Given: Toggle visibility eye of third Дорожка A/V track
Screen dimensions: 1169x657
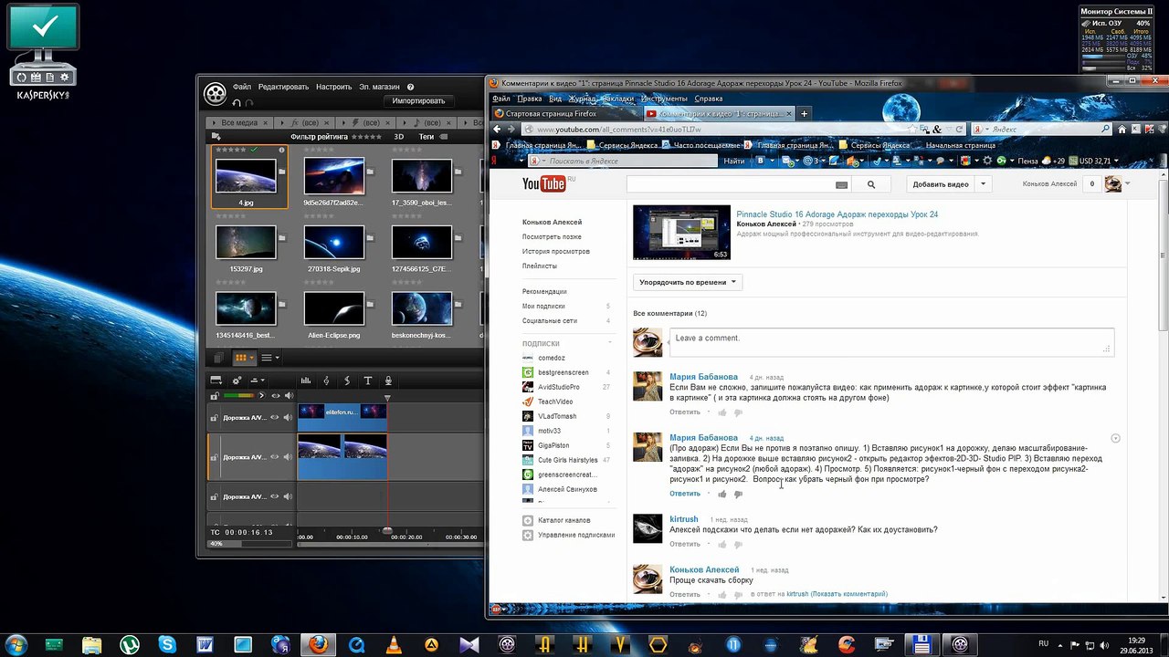Looking at the screenshot, I should pos(276,496).
